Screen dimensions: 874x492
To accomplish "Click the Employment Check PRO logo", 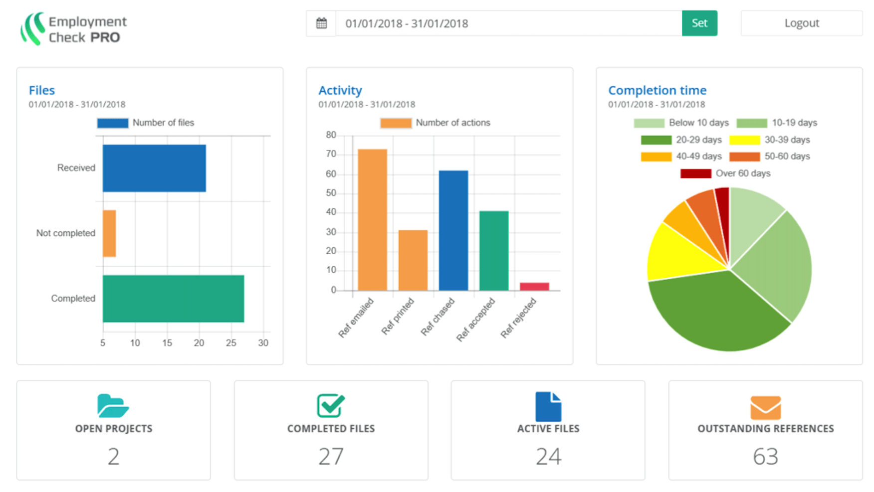I will [x=73, y=27].
